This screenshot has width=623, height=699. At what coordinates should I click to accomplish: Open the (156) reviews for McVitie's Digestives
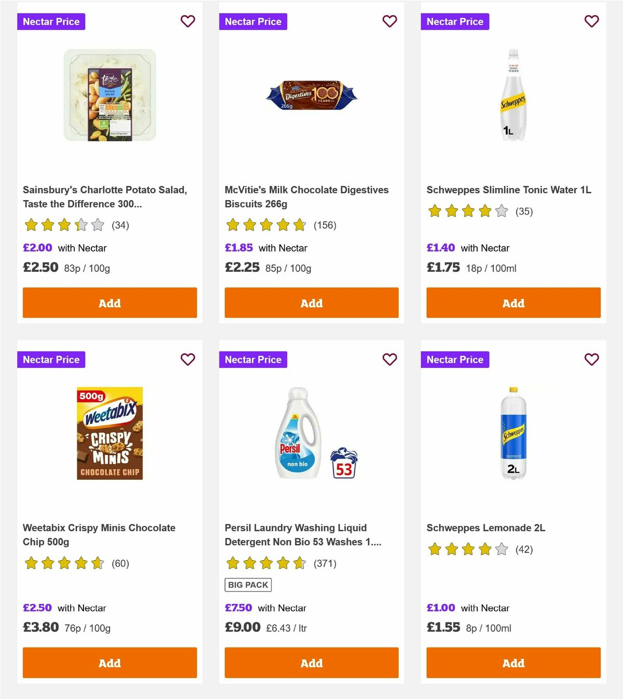[324, 226]
